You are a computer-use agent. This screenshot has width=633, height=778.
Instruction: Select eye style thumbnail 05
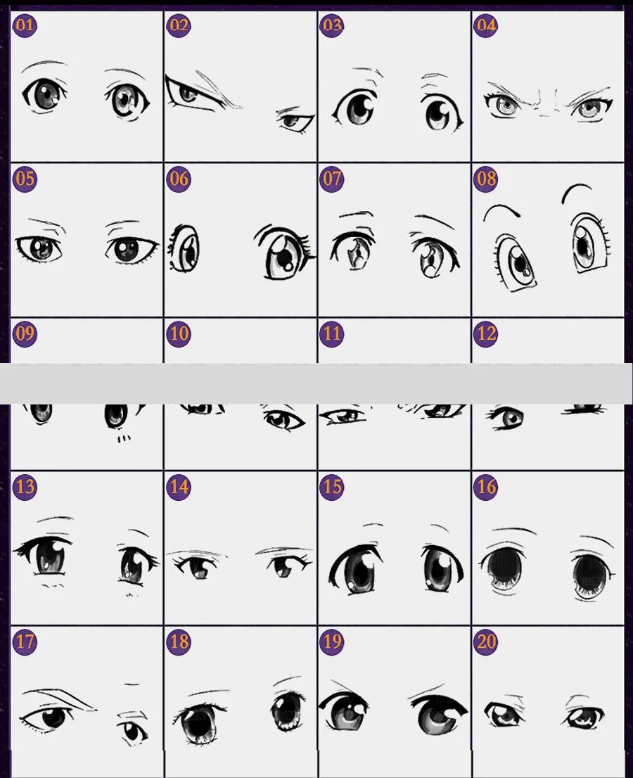pos(87,240)
